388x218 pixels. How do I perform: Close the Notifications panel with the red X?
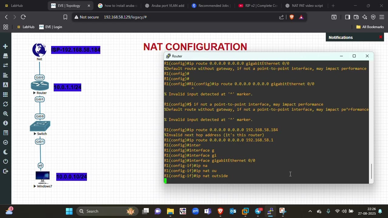(x=381, y=37)
